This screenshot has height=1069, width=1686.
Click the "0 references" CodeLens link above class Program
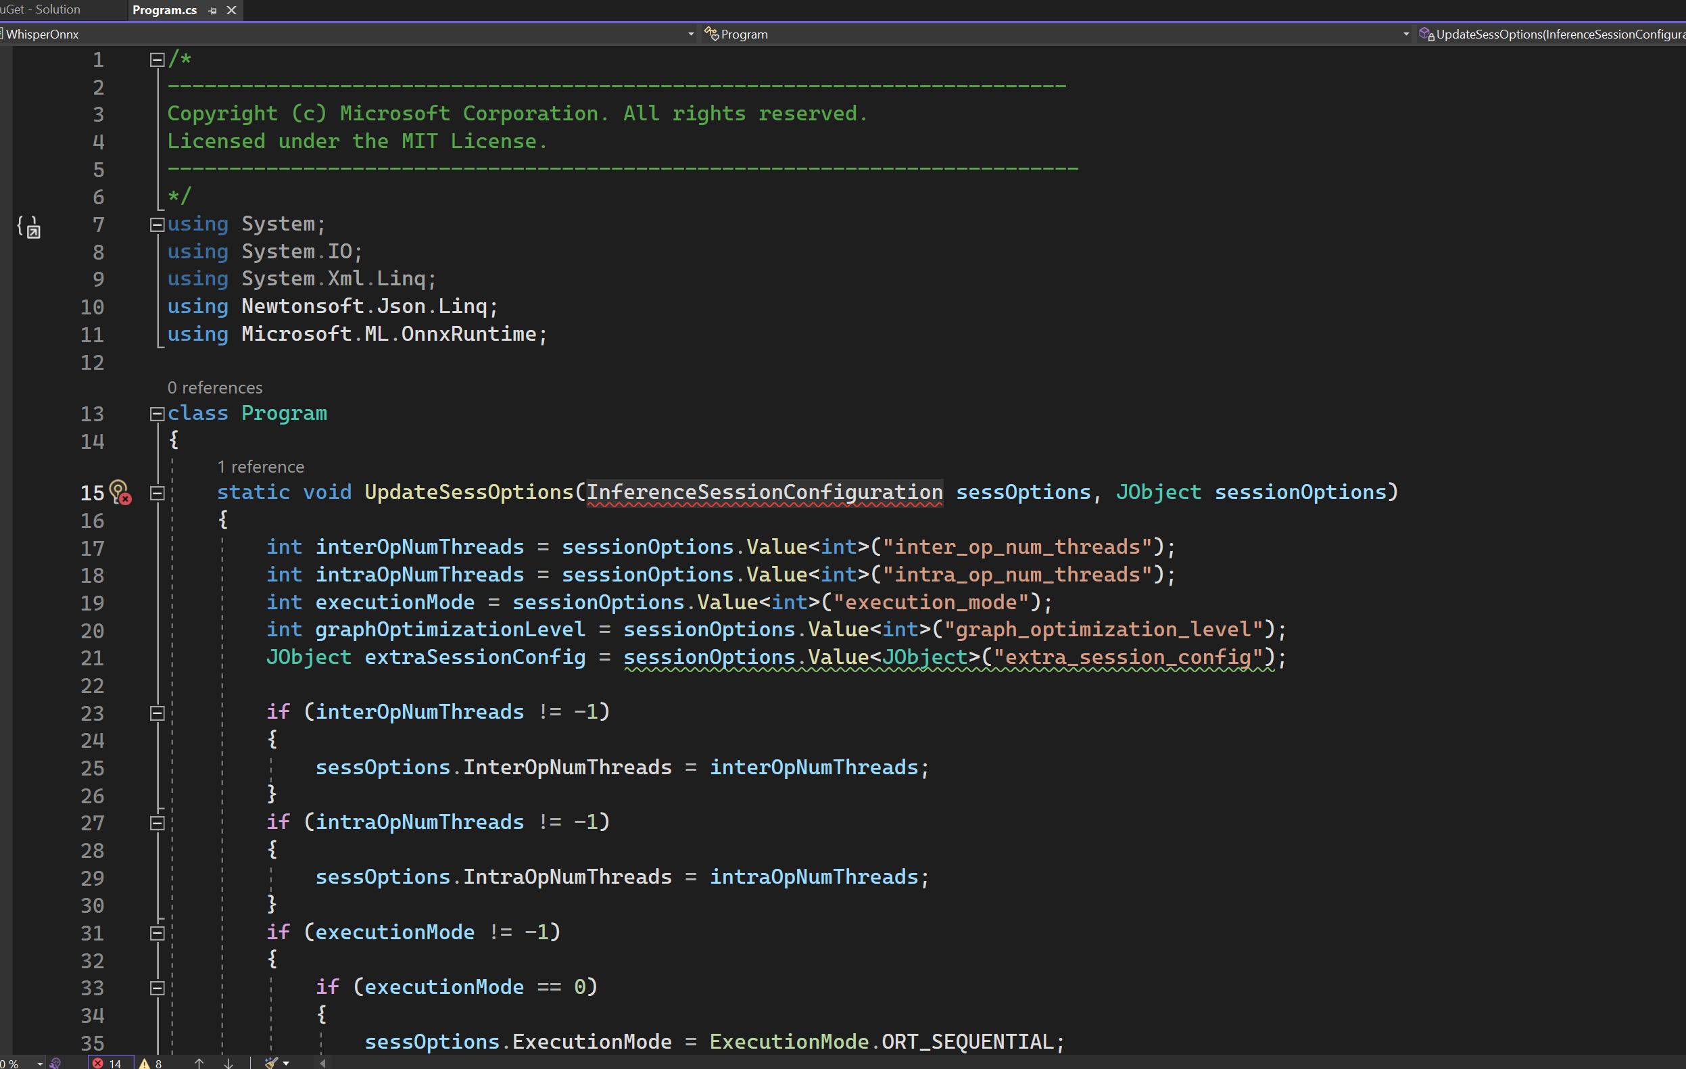[215, 387]
